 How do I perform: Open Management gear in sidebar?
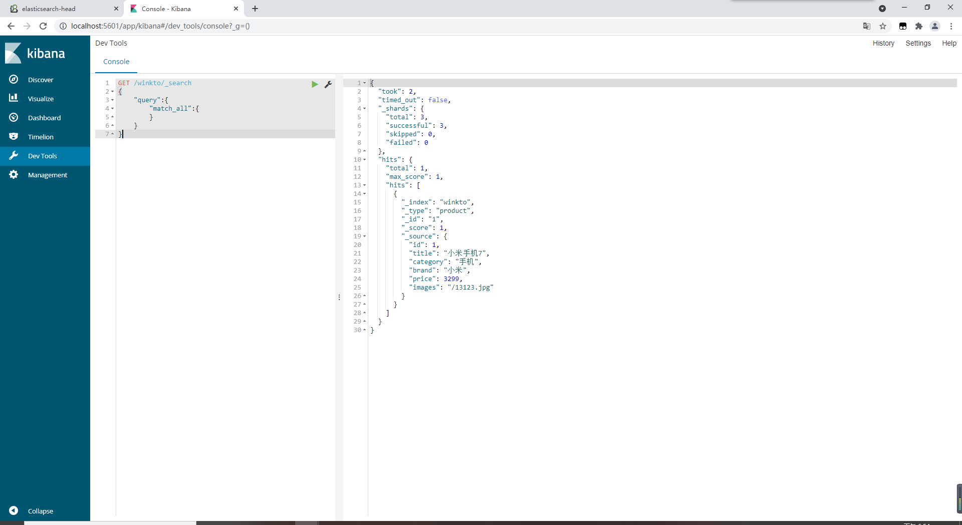(14, 174)
